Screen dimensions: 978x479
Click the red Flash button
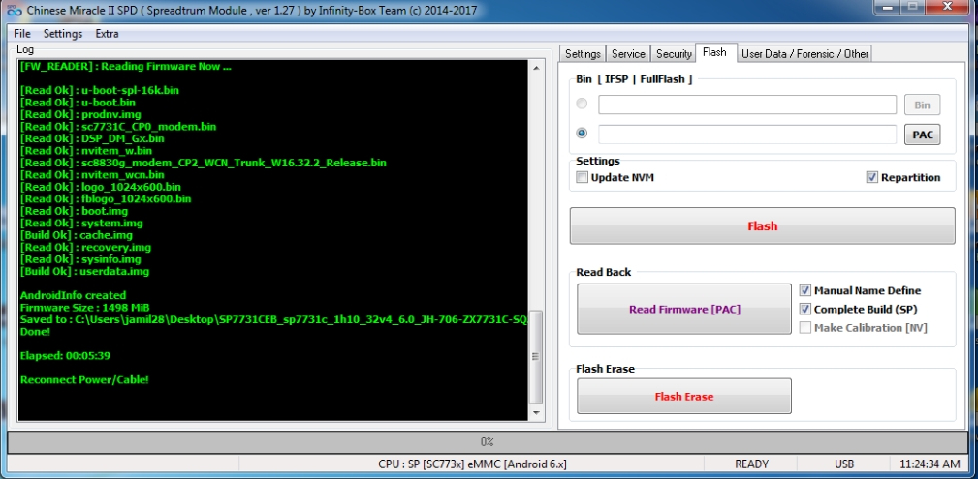762,225
